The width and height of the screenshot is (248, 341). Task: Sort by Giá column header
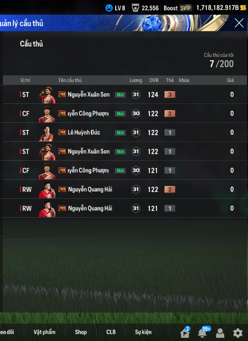230,80
